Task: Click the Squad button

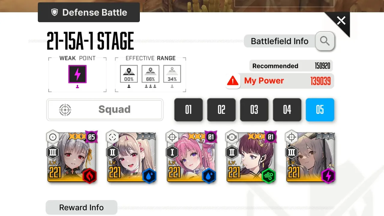Action: pos(105,110)
